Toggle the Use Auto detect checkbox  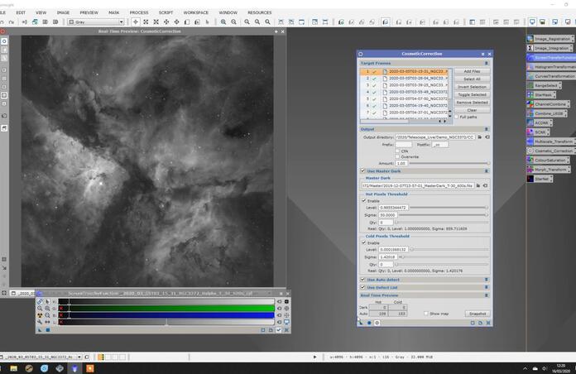tap(363, 280)
